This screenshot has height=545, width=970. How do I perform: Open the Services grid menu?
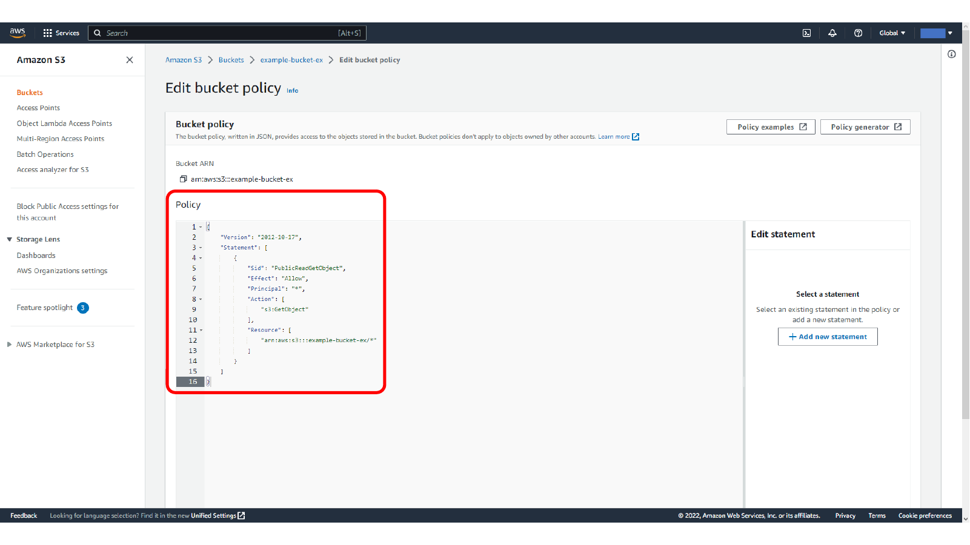pyautogui.click(x=61, y=33)
